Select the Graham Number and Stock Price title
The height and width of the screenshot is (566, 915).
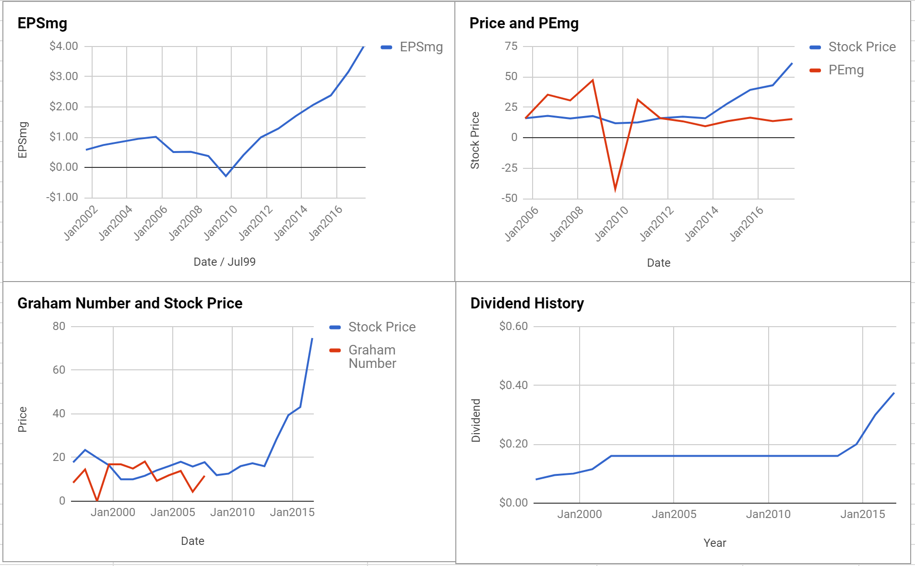tap(130, 303)
